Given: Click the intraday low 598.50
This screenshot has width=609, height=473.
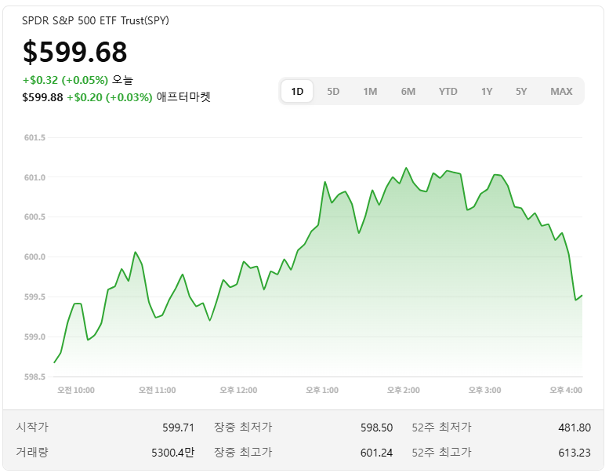Looking at the screenshot, I should click(x=376, y=428).
